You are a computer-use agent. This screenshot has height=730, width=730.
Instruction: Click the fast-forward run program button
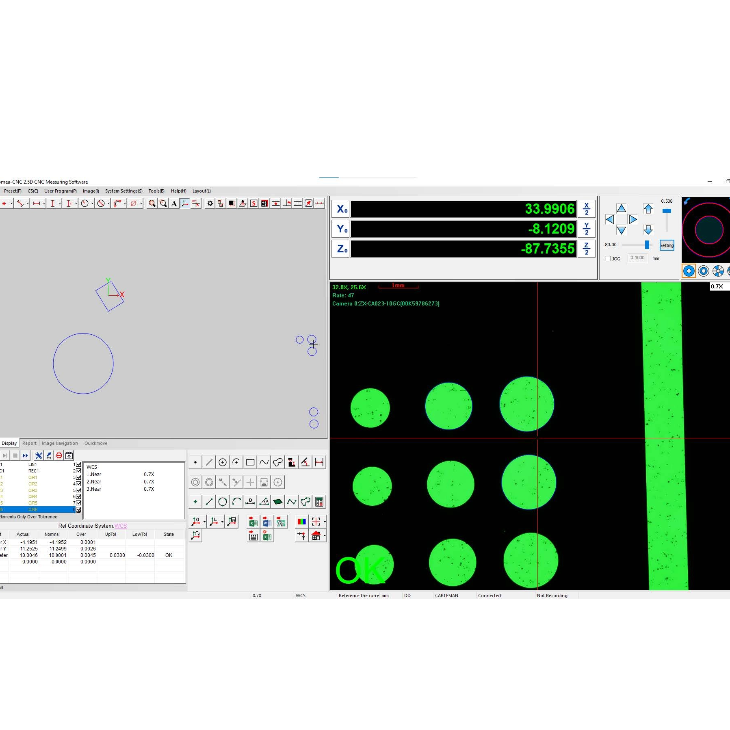(x=25, y=456)
